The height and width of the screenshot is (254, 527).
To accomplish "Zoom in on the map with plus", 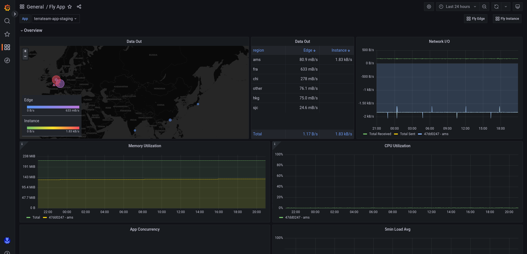I will pyautogui.click(x=25, y=51).
